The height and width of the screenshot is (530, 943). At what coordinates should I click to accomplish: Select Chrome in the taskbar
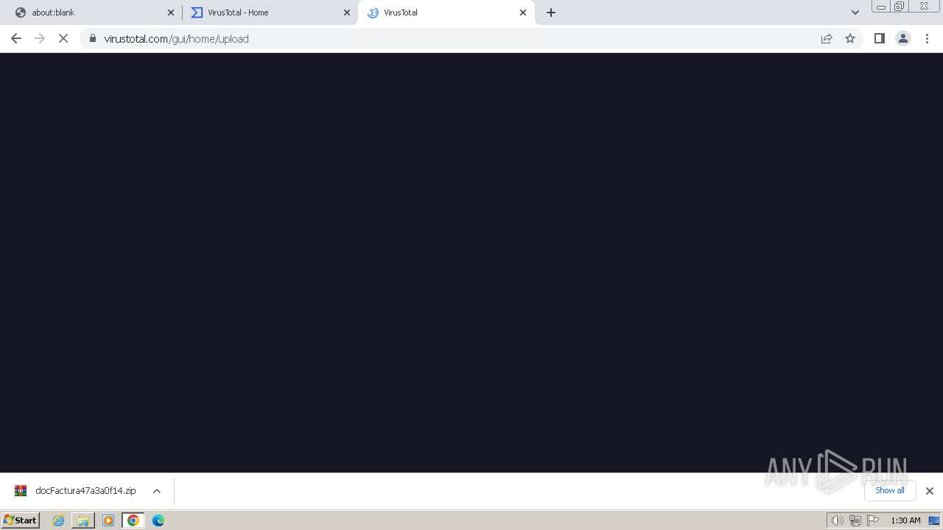coord(133,520)
